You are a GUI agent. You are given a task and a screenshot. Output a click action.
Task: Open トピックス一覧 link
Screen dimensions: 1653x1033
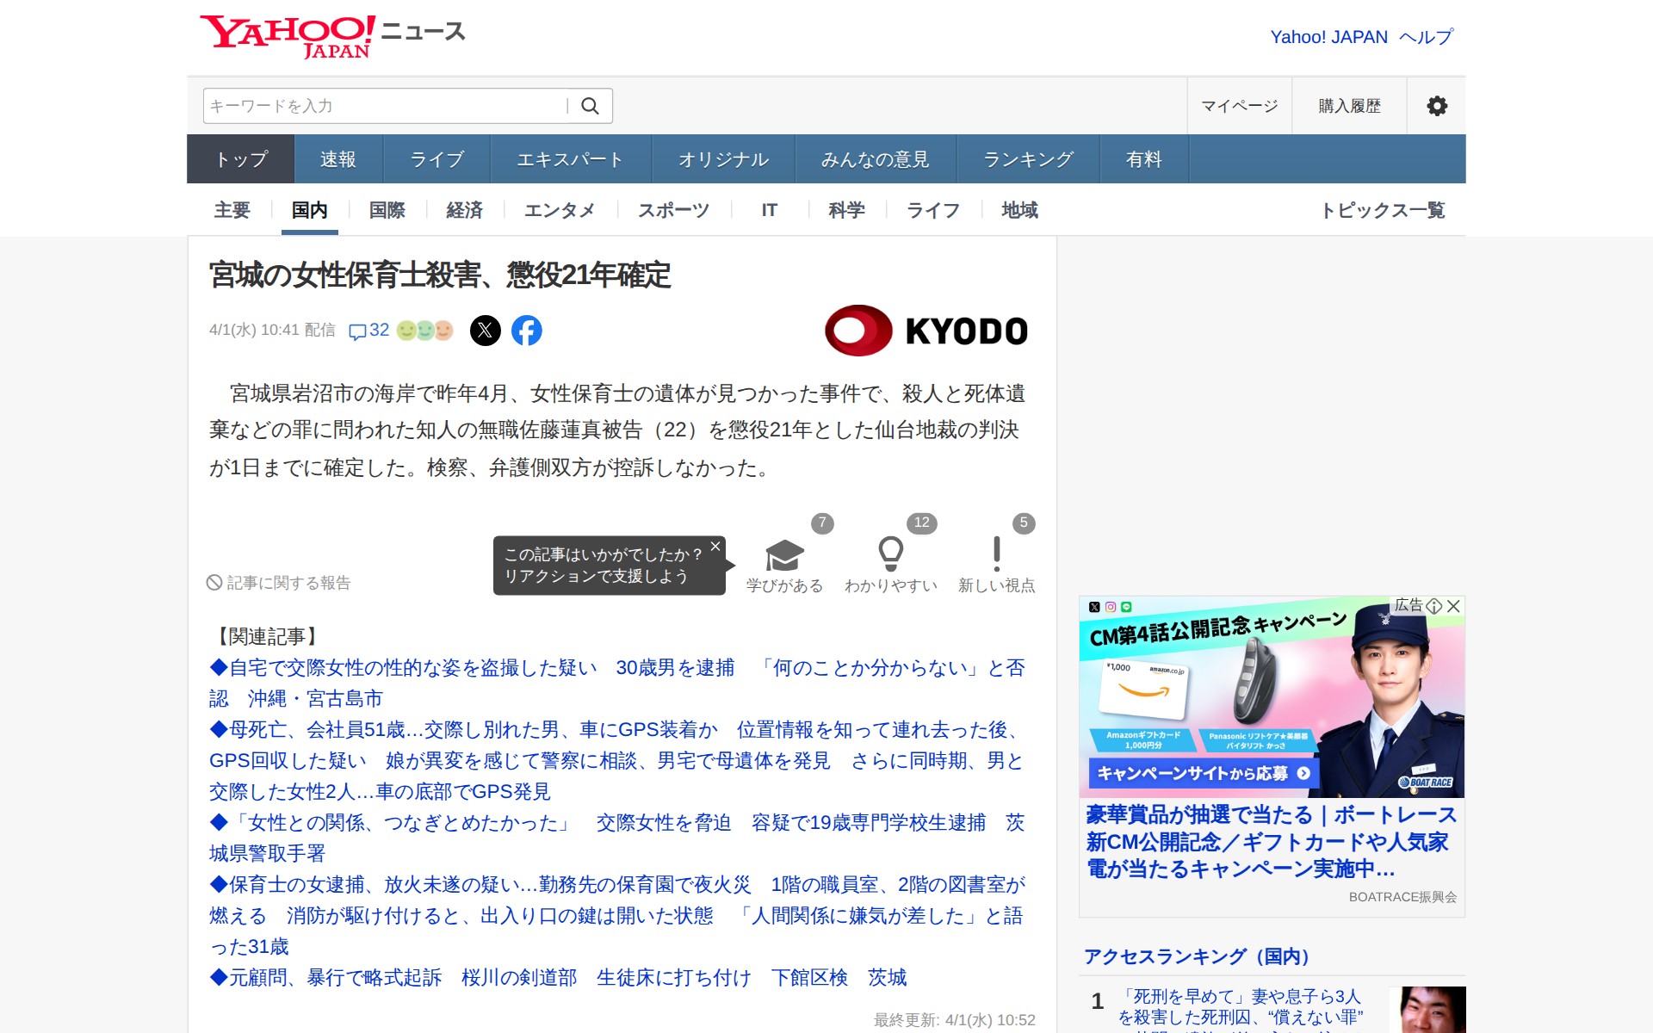tap(1383, 210)
